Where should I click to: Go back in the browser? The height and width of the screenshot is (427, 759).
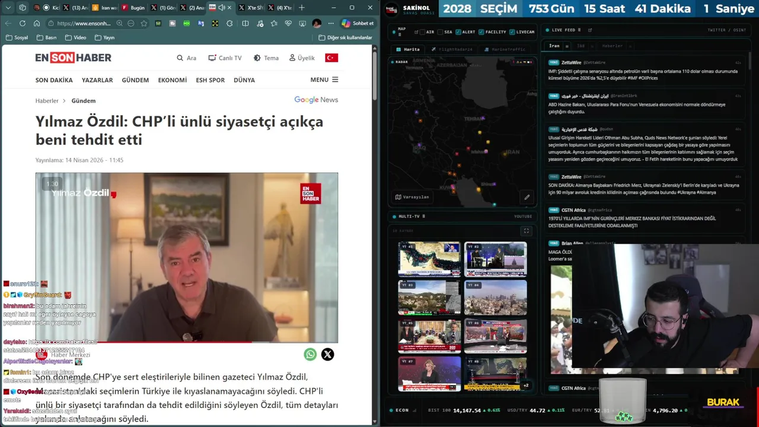coord(8,23)
